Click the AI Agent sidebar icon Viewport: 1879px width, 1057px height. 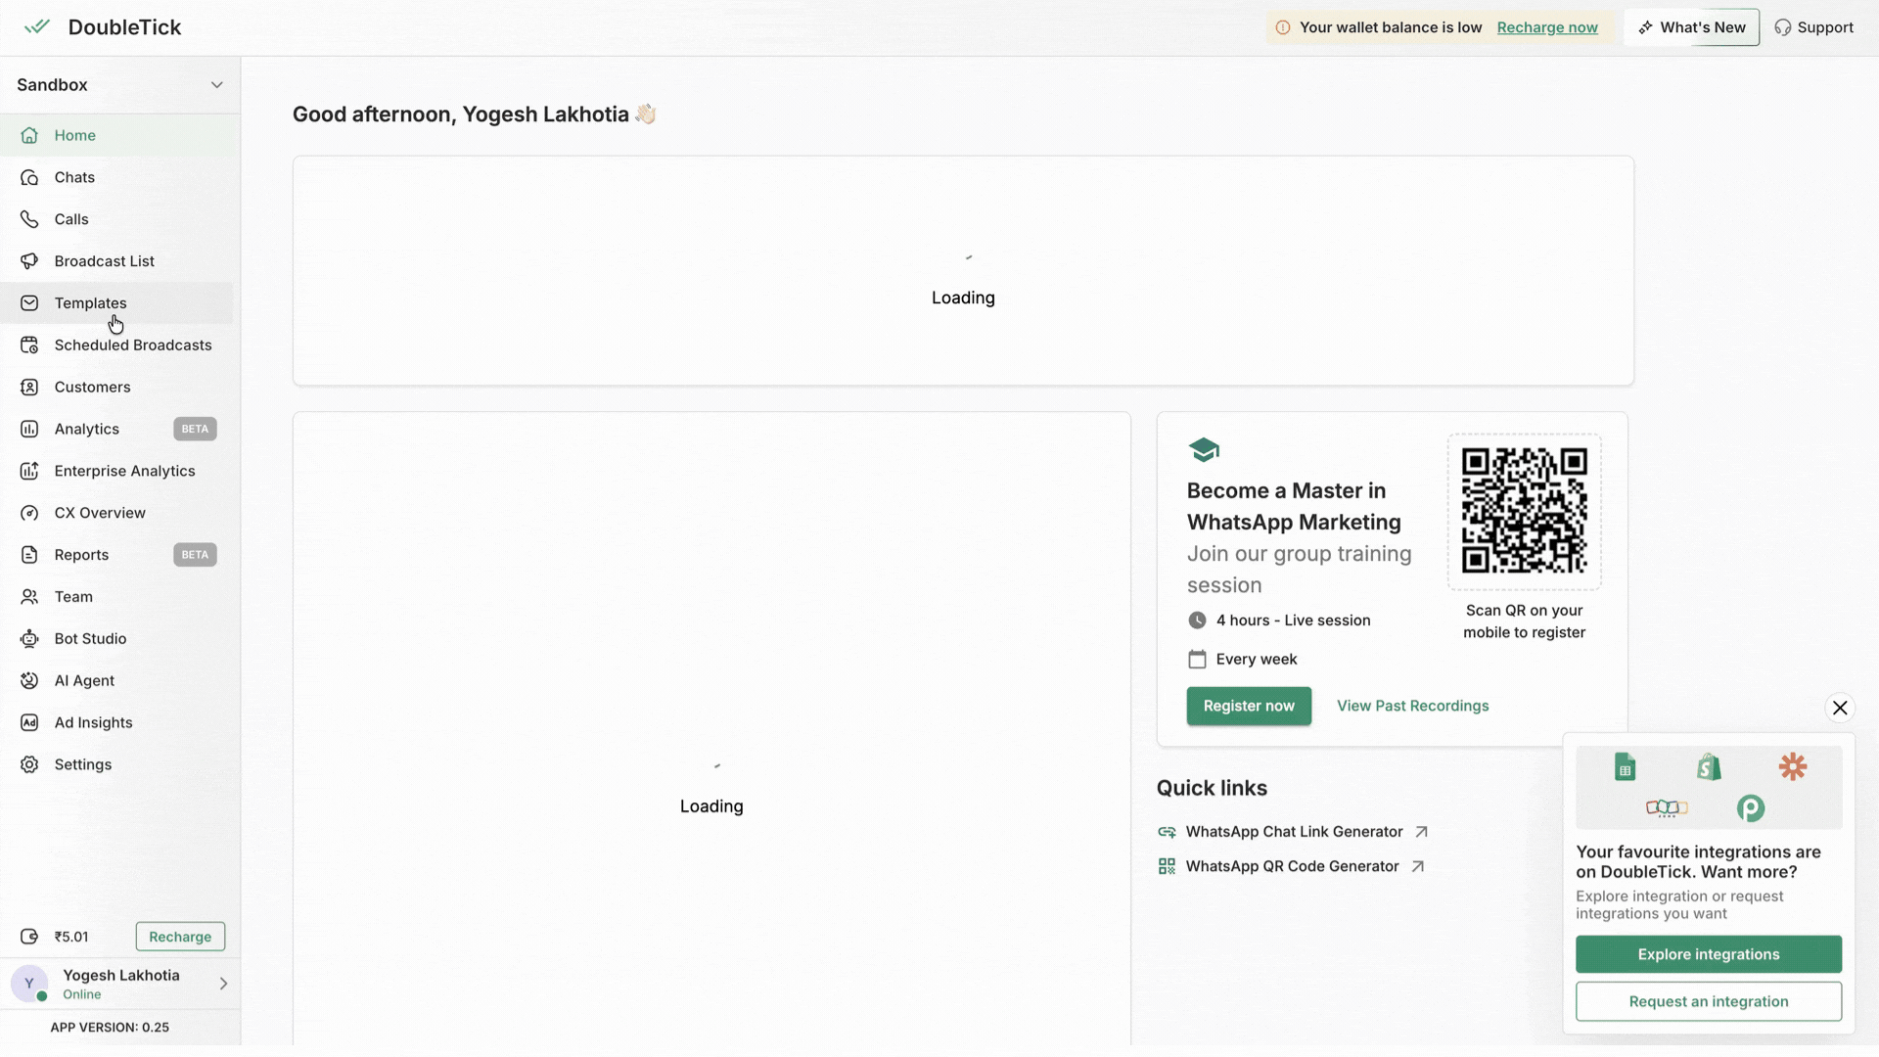click(x=29, y=681)
